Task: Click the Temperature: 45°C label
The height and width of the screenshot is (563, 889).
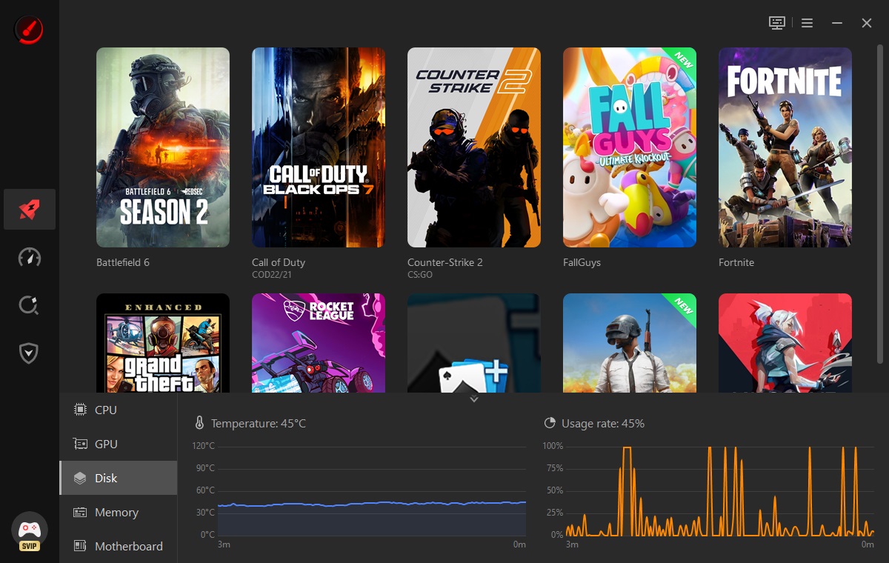Action: point(259,424)
